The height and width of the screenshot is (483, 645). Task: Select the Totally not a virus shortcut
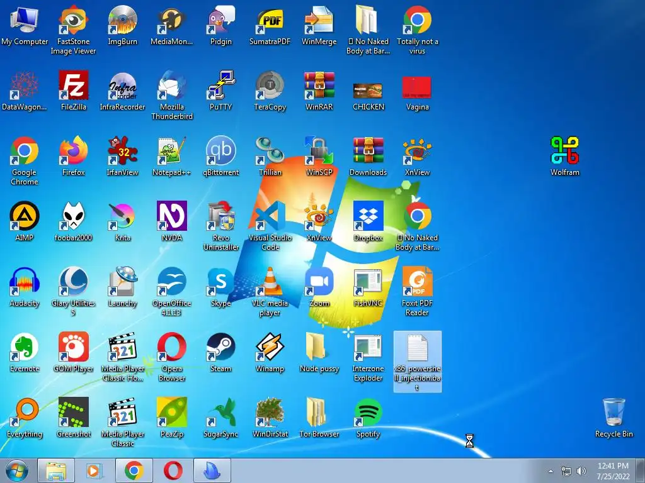point(417,30)
